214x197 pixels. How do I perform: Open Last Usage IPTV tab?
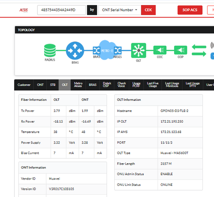pos(193,85)
